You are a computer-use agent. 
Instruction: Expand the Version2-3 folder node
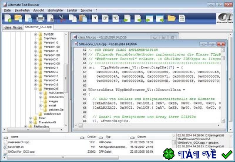36,76
